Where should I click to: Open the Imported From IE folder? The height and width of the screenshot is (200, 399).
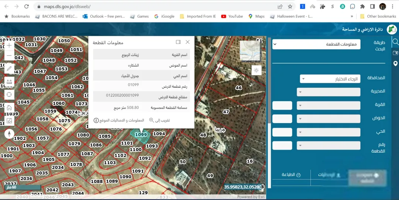click(x=198, y=16)
